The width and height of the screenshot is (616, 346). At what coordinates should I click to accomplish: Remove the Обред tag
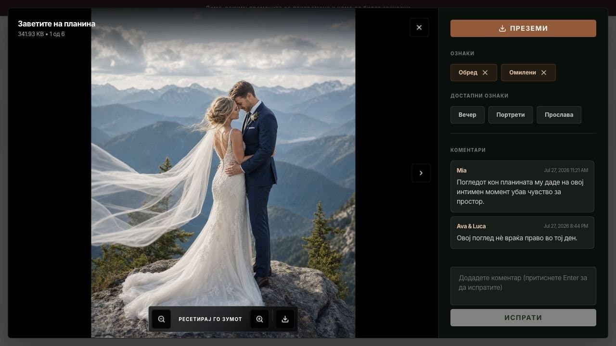point(485,73)
